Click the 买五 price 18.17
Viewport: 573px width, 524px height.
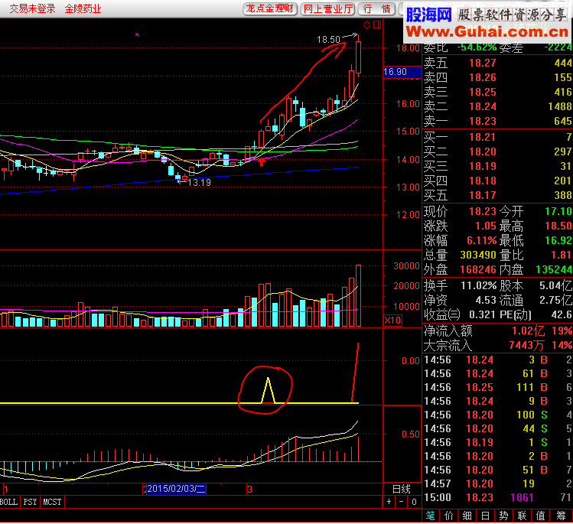click(483, 196)
